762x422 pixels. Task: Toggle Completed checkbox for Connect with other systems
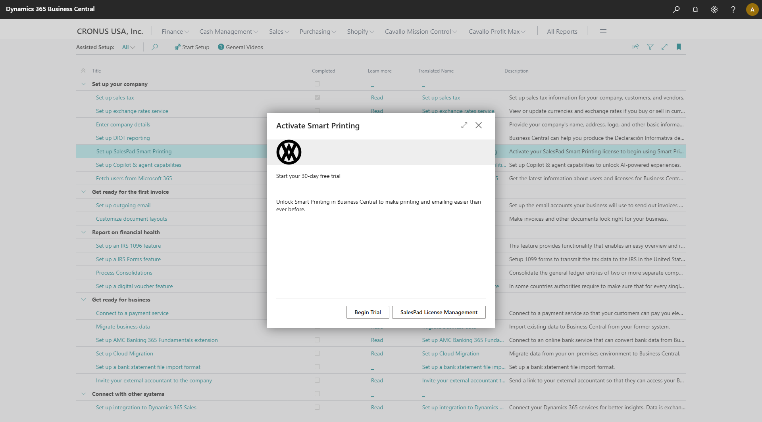[x=317, y=394]
